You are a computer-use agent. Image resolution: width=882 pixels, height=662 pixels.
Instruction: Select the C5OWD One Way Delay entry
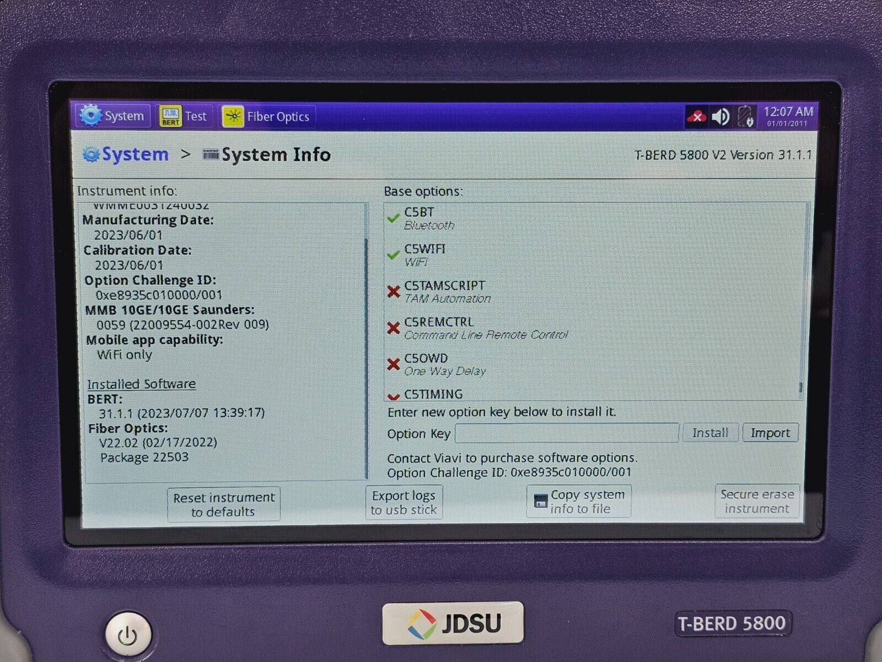444,364
